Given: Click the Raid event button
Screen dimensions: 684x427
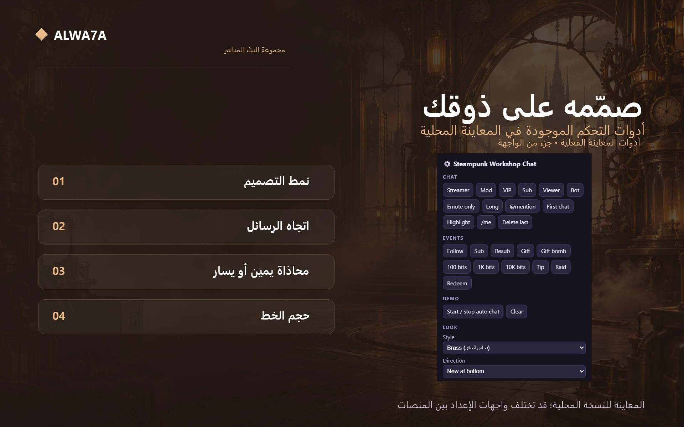Looking at the screenshot, I should point(561,267).
